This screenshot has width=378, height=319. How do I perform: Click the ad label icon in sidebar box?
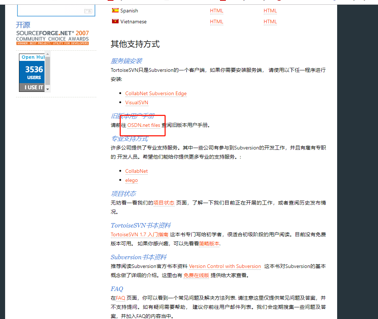point(88,11)
